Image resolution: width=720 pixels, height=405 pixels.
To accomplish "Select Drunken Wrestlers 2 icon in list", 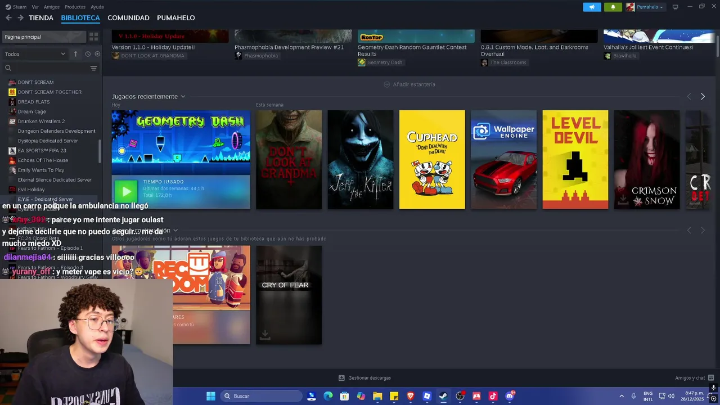I will click(12, 121).
